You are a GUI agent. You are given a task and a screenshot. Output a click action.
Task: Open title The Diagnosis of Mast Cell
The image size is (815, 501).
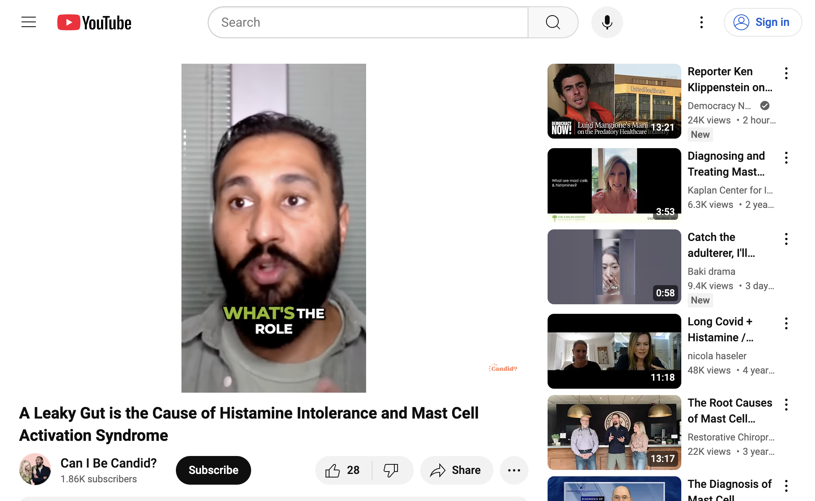click(729, 491)
